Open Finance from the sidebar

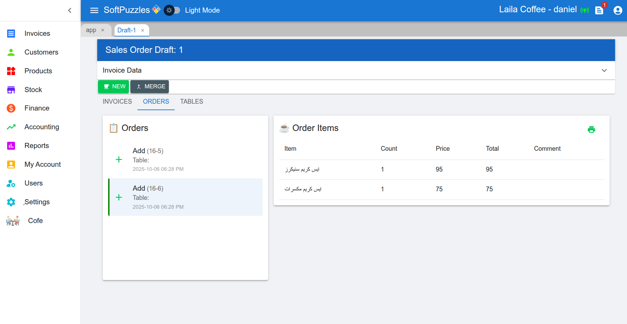pos(37,108)
